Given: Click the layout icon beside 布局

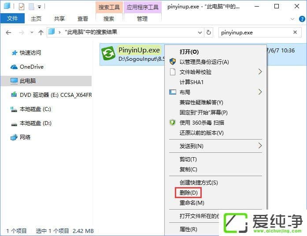Looking at the screenshot, I should [x=173, y=92].
